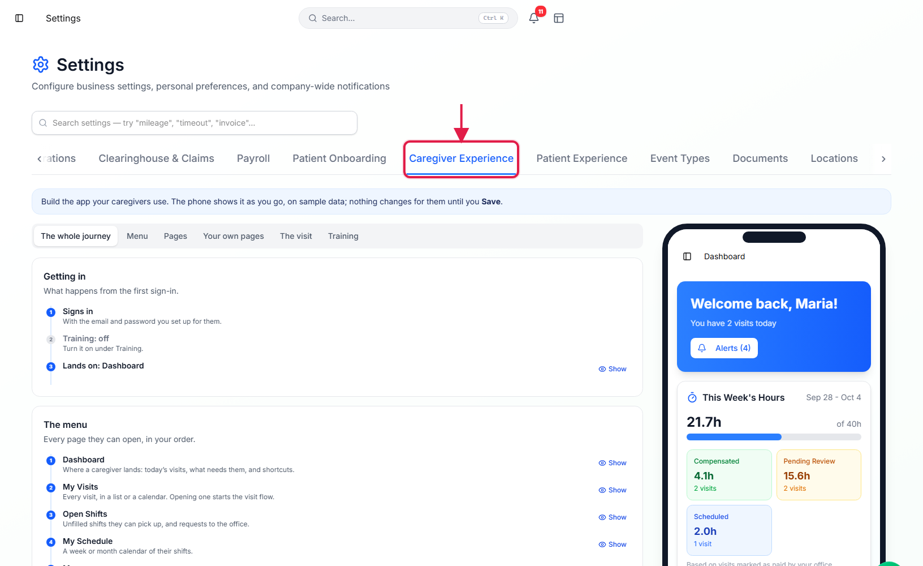Viewport: 923px width, 566px height.
Task: Show the Lands on: Dashboard preview
Action: click(x=613, y=369)
